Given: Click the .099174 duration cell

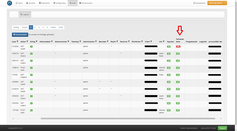Looking at the screenshot, I should tap(15, 53).
